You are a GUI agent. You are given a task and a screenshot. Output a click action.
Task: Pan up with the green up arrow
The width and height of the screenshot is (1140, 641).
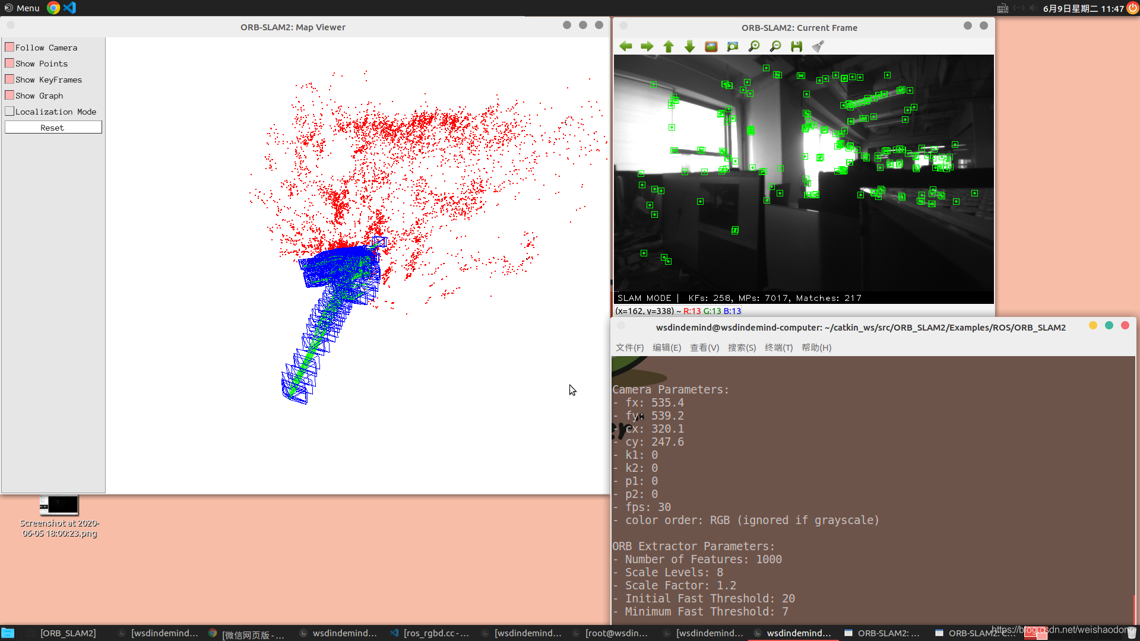pos(668,46)
